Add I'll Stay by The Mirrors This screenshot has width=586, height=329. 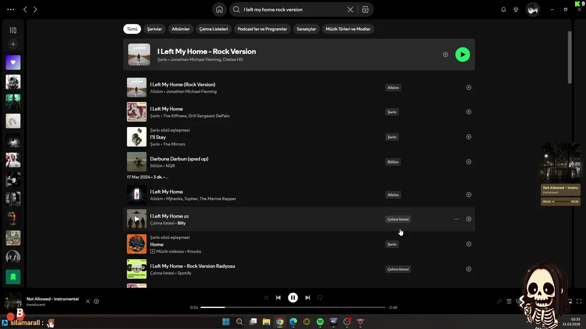tap(469, 137)
